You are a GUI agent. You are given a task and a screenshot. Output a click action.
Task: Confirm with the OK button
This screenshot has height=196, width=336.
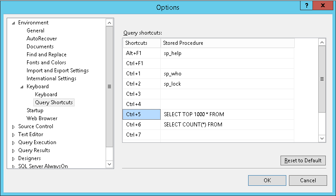267,180
